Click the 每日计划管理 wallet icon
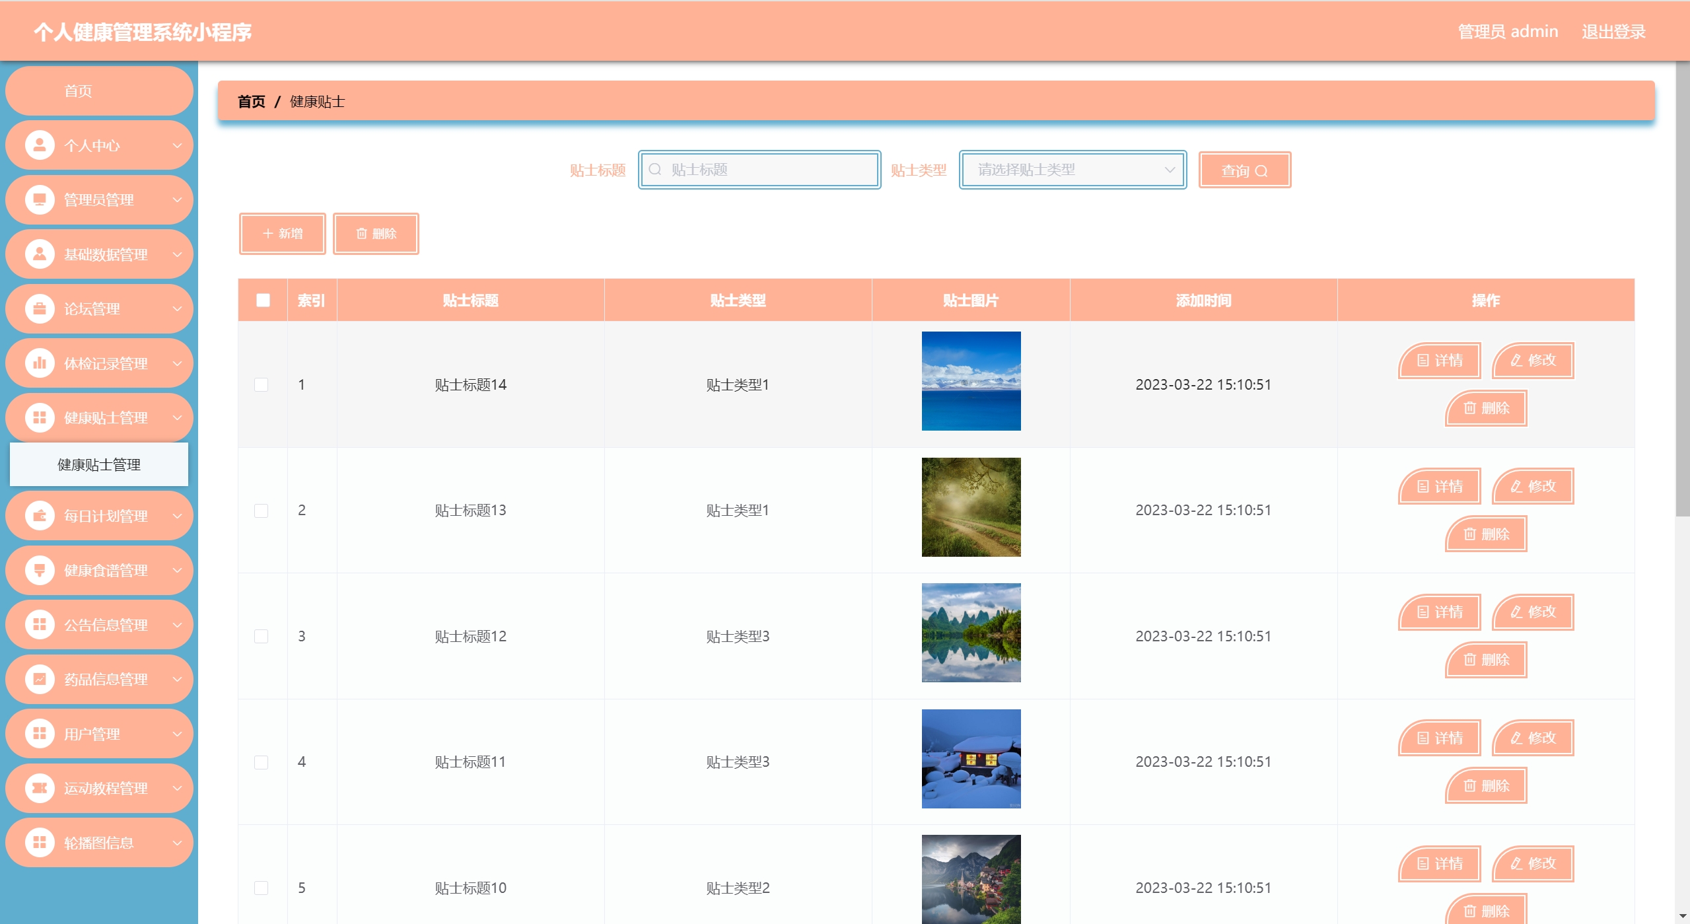Screen dimensions: 1690x924 coord(40,516)
